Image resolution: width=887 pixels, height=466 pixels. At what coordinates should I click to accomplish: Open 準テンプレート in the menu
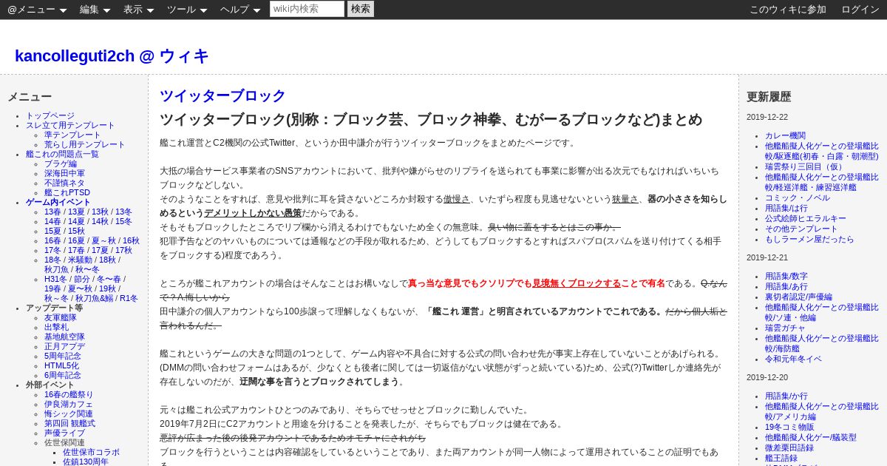pos(72,135)
